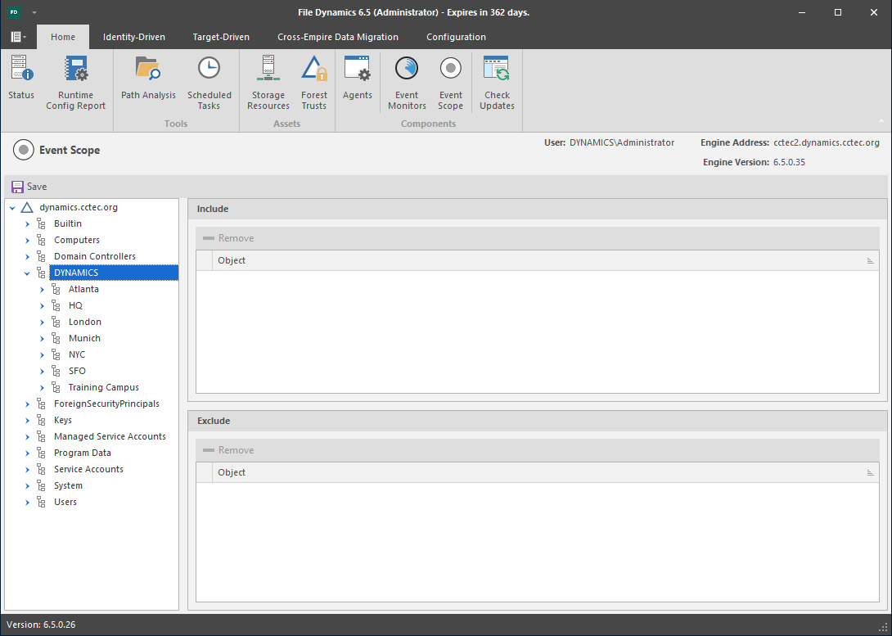Open the Cross-Empire Data Migration tab
The image size is (892, 636).
(x=337, y=37)
